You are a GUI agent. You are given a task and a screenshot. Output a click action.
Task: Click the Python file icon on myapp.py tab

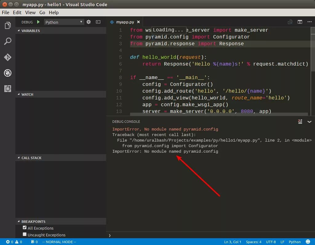112,22
